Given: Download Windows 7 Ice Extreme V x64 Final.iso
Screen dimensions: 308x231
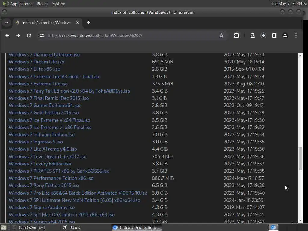Looking at the screenshot, I should point(50,120).
